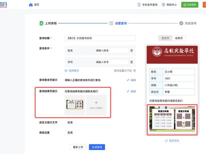Click 更新预览 to refresh preview
Image resolution: width=206 pixels, height=154 pixels.
pos(174,141)
